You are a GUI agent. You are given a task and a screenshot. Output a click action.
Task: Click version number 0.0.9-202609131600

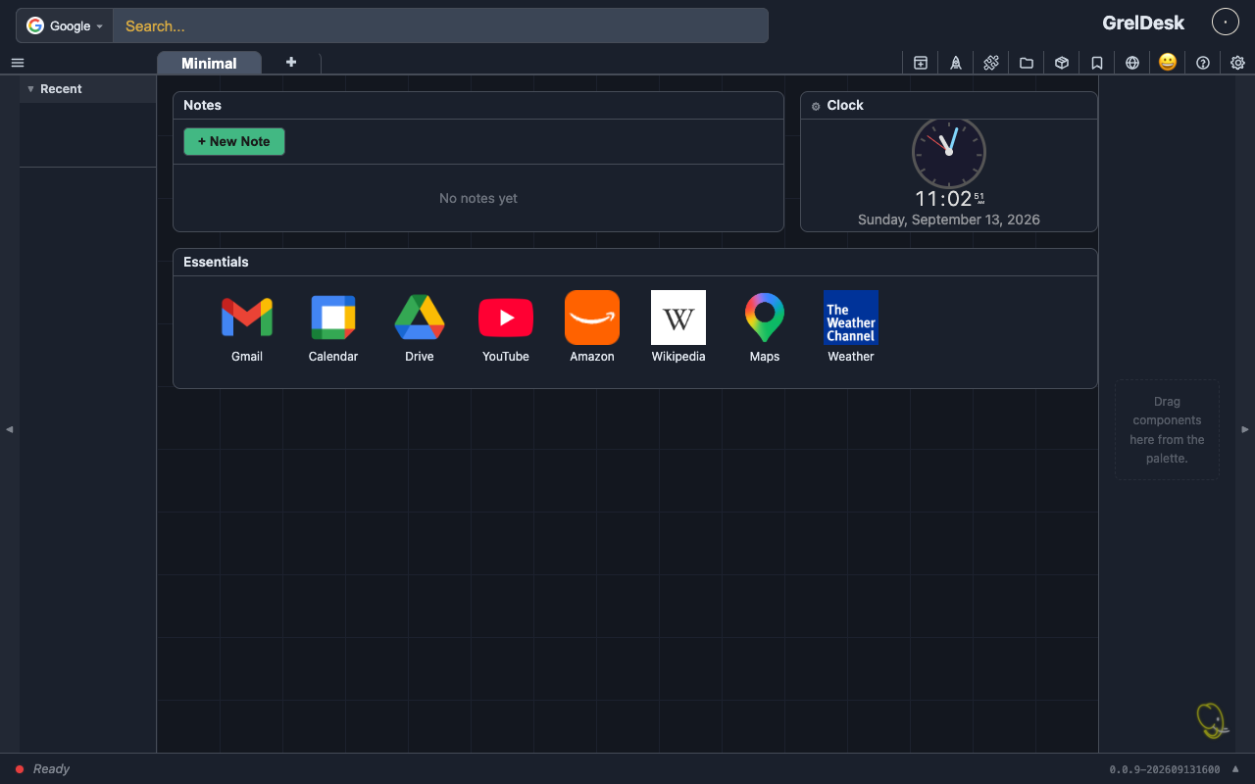1165,769
